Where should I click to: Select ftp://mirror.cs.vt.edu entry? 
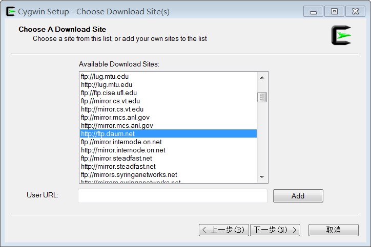[x=168, y=101]
